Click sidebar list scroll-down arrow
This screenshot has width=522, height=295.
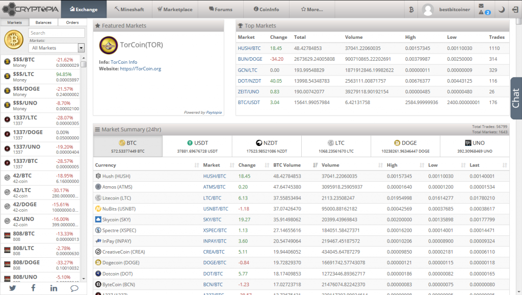(x=84, y=279)
